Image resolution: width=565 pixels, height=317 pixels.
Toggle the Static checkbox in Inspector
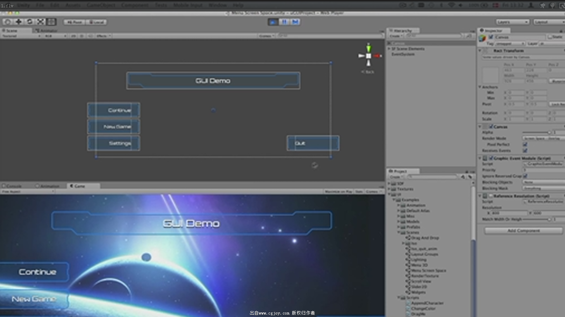[x=550, y=37]
